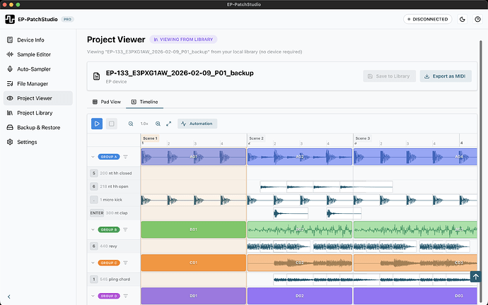
Task: Toggle the Automation view
Action: click(197, 124)
